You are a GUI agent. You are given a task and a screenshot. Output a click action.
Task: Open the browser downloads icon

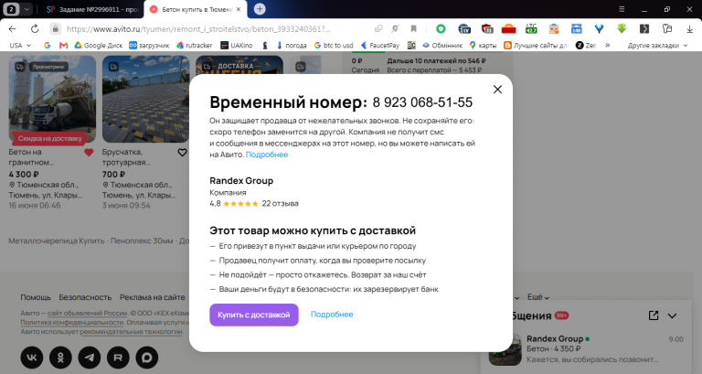coord(689,29)
